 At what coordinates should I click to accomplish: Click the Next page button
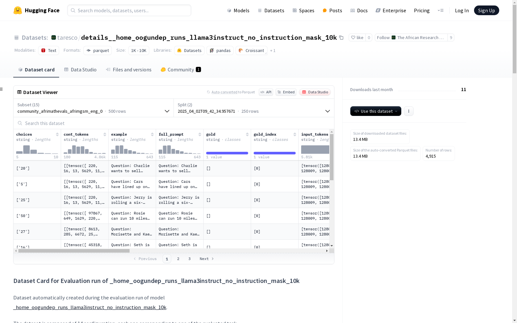(x=207, y=259)
